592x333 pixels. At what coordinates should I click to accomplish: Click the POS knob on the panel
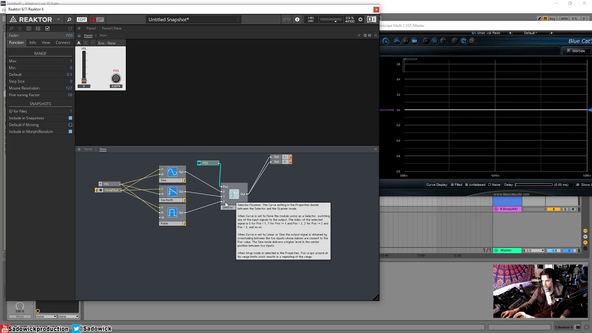tap(116, 78)
